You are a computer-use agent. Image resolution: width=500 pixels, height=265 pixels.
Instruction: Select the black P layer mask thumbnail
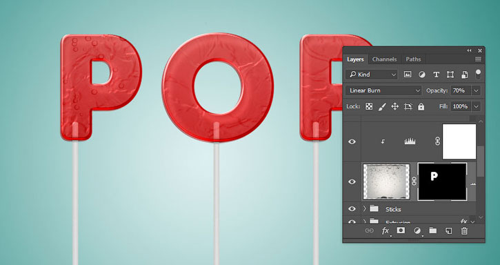click(442, 181)
